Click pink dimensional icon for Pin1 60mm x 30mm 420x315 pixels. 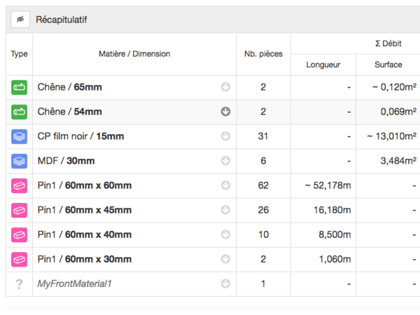[x=19, y=259]
